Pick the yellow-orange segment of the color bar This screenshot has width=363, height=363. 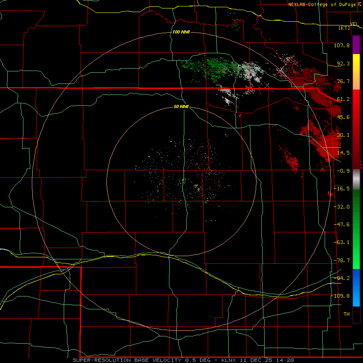[356, 72]
